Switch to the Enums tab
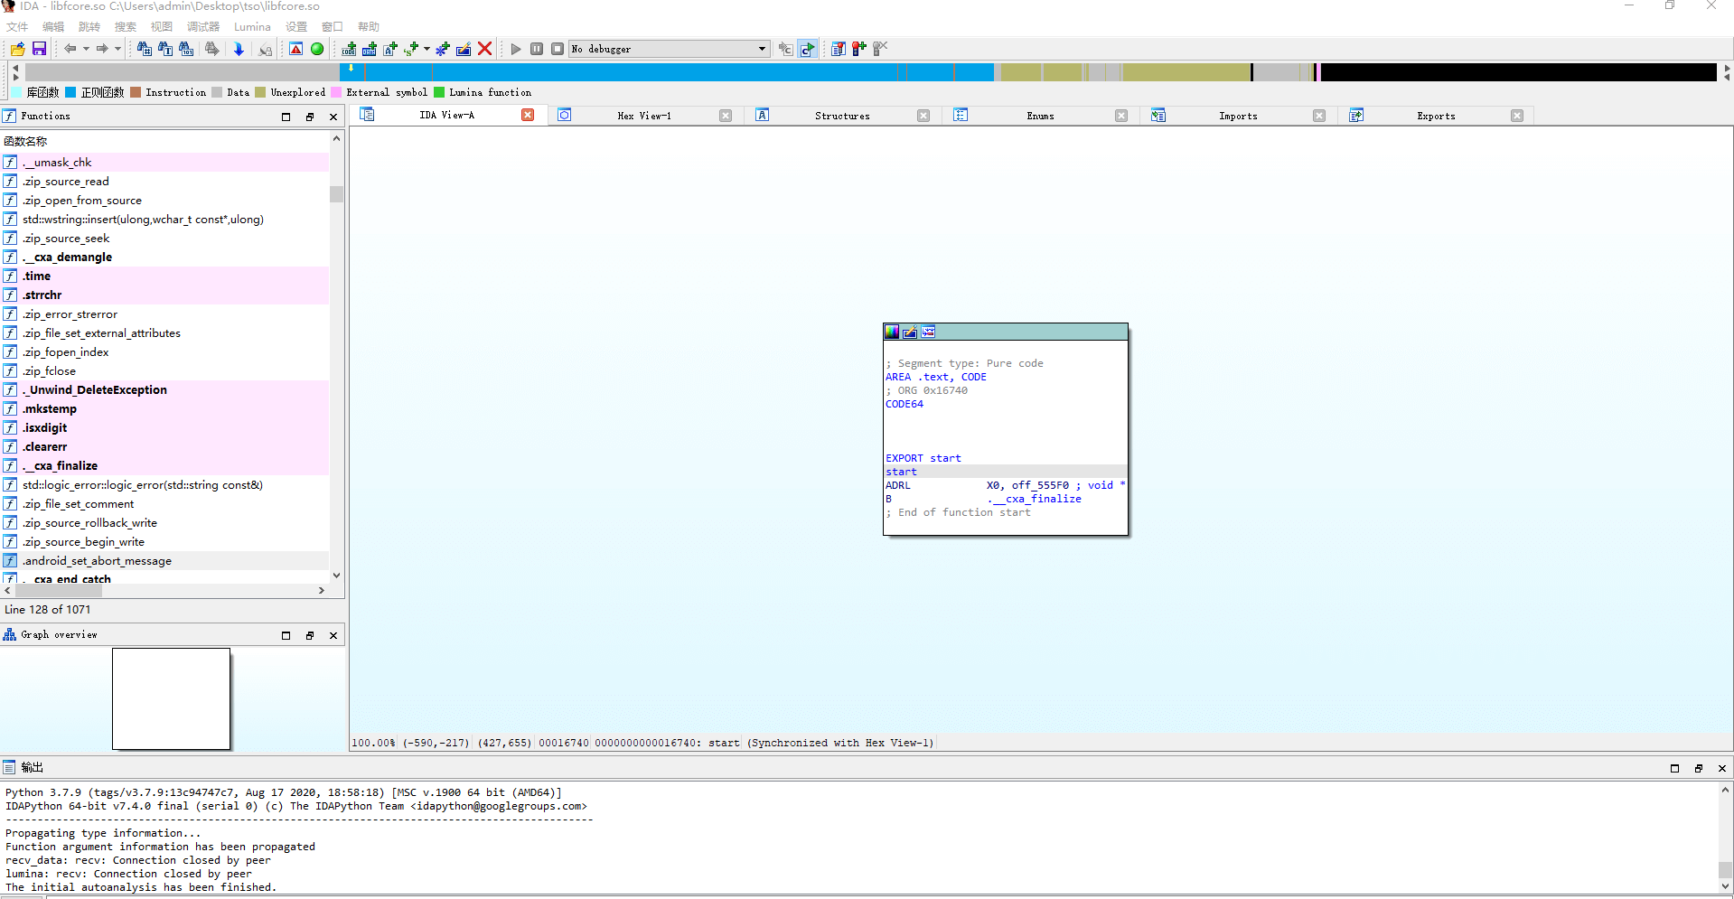The width and height of the screenshot is (1734, 899). (1040, 116)
